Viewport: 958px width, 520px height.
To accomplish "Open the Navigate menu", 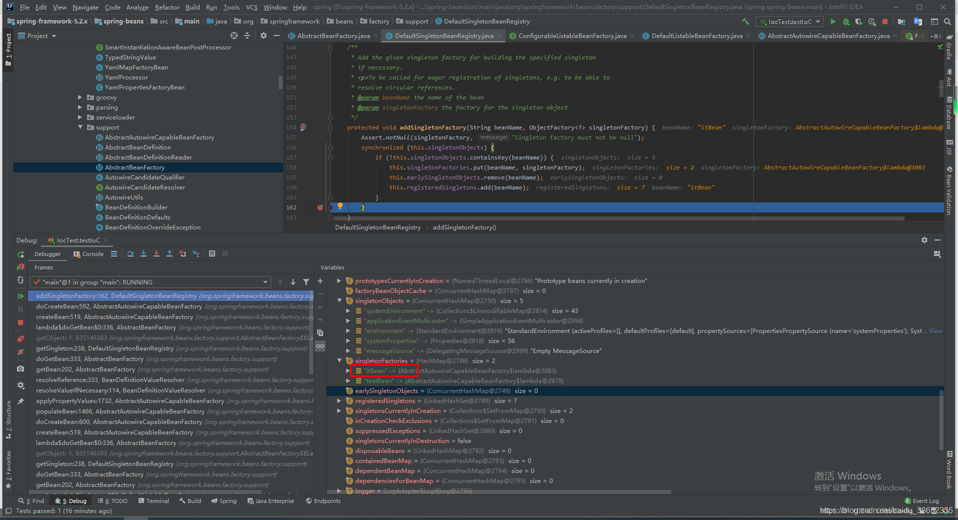I will [86, 7].
